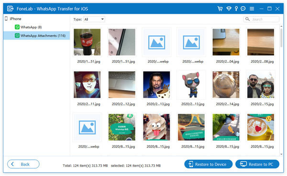Image resolution: width=287 pixels, height=176 pixels.
Task: Click the scroll down arrow of the grid
Action: [x=281, y=154]
